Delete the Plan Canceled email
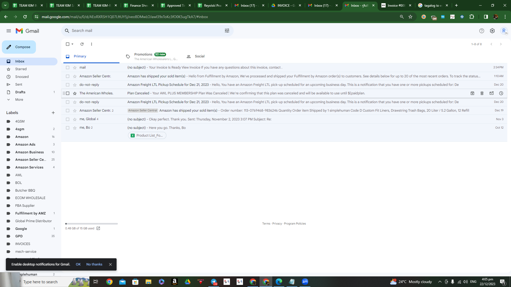The width and height of the screenshot is (511, 287). click(x=482, y=93)
